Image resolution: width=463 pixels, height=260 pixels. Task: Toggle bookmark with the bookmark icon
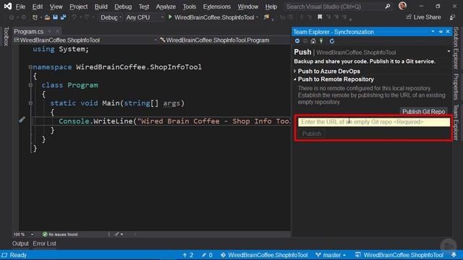coord(320,17)
